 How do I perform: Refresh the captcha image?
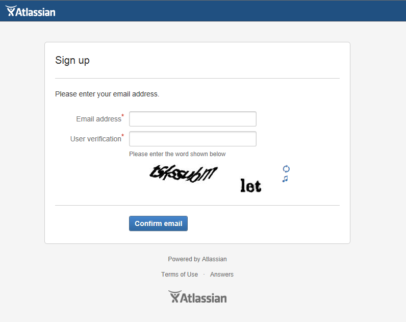click(x=286, y=169)
